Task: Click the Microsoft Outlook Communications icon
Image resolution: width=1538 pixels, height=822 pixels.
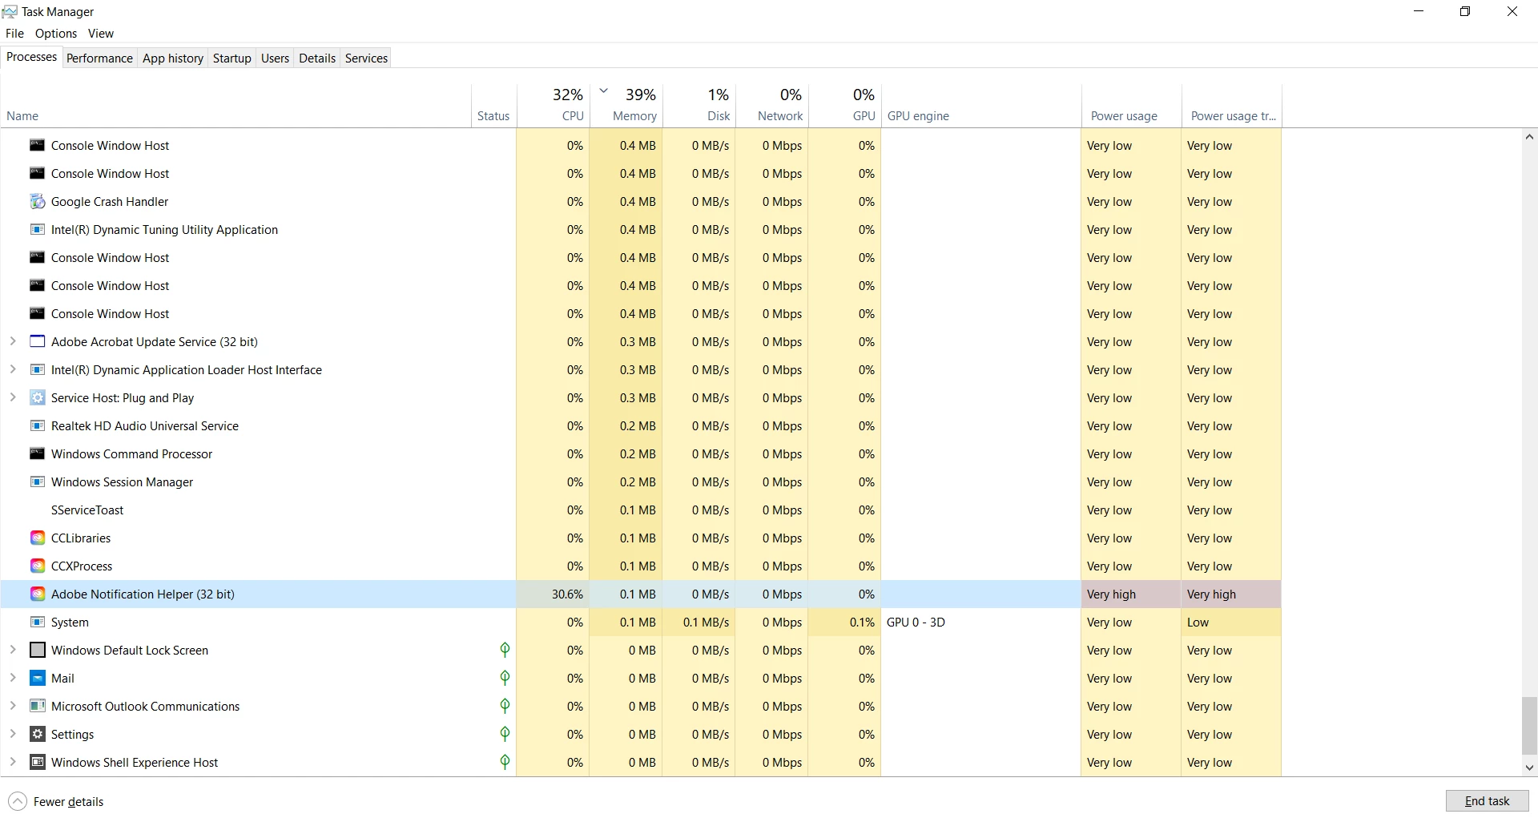Action: (x=37, y=706)
